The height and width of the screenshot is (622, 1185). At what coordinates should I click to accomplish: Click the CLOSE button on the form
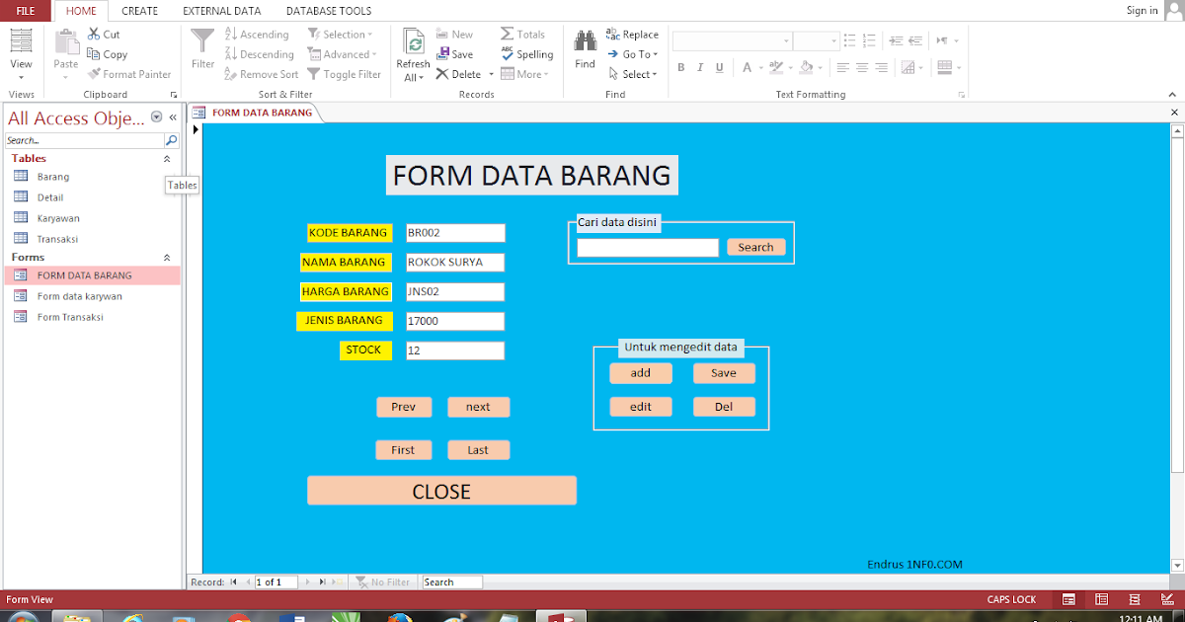click(441, 491)
